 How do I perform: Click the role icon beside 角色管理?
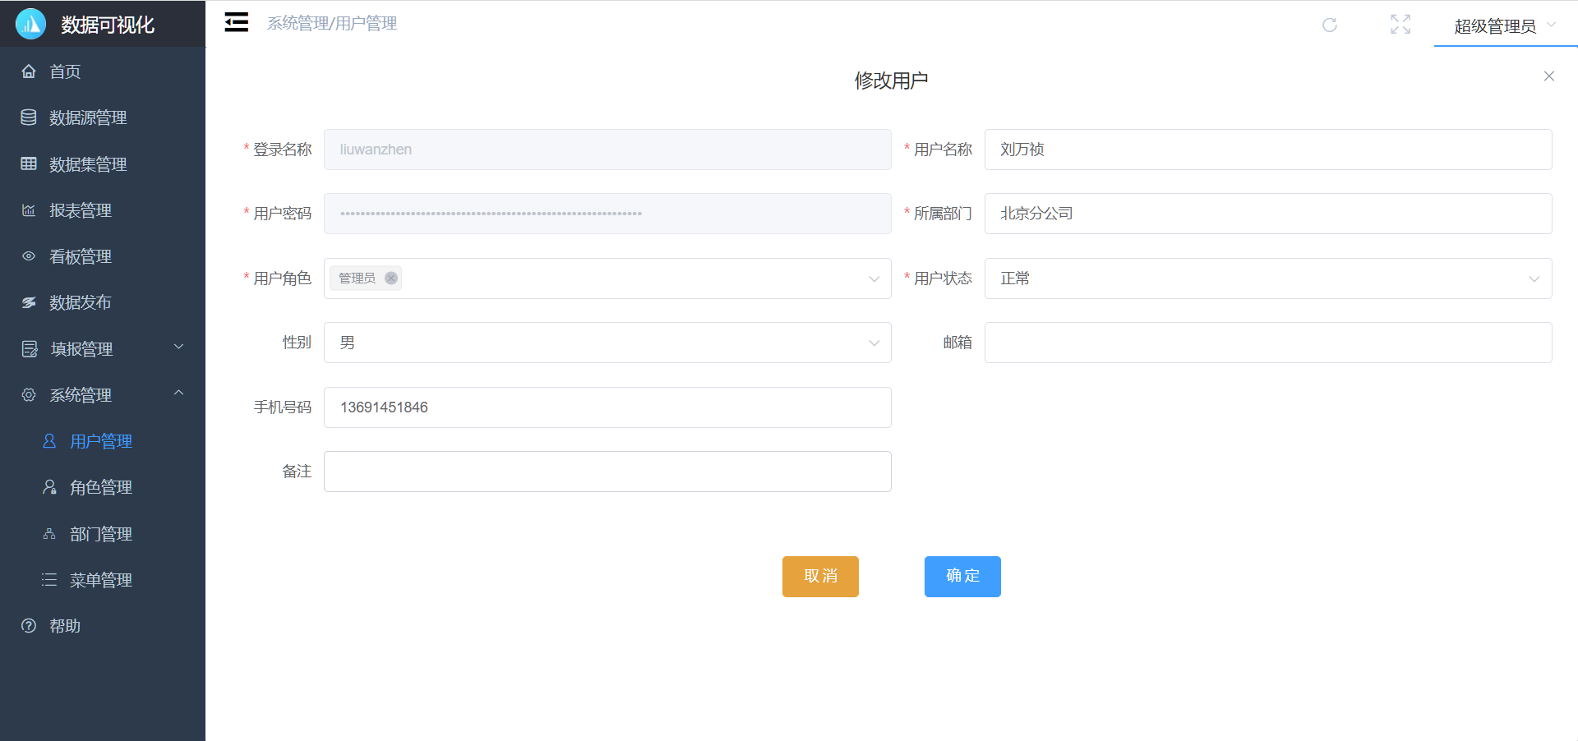(x=49, y=487)
